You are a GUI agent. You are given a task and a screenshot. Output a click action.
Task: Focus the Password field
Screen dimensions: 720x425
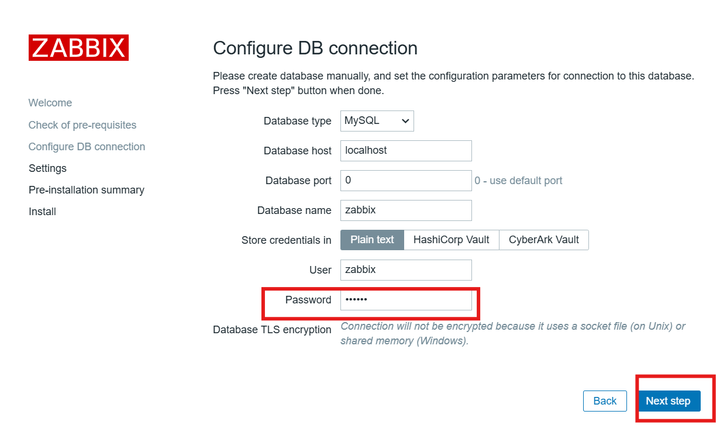pos(406,300)
